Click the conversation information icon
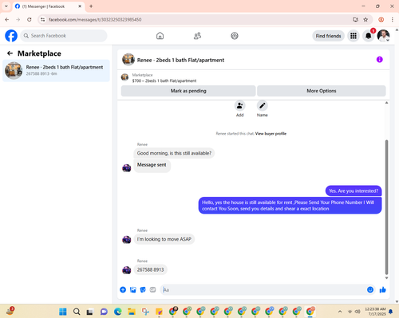 (380, 60)
